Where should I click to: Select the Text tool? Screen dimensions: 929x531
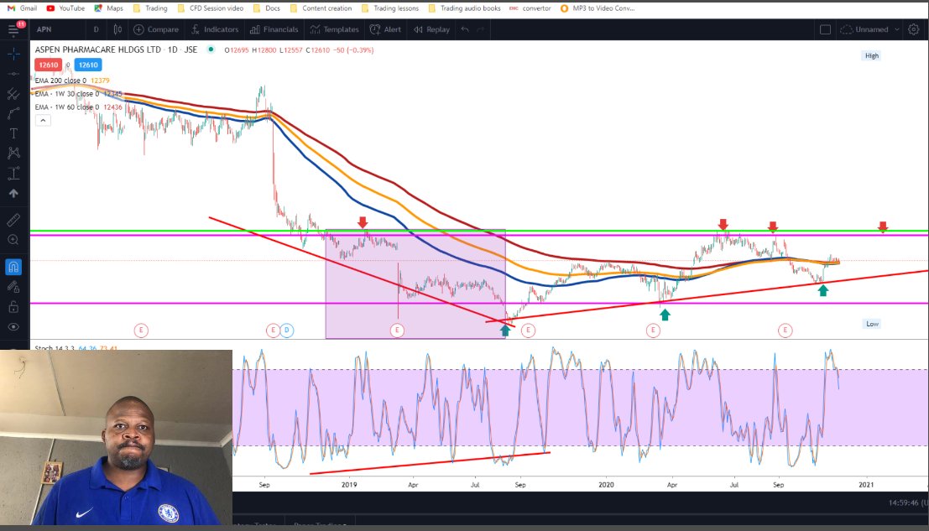pyautogui.click(x=13, y=133)
